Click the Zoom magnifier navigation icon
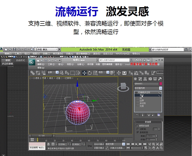 click(x=150, y=144)
